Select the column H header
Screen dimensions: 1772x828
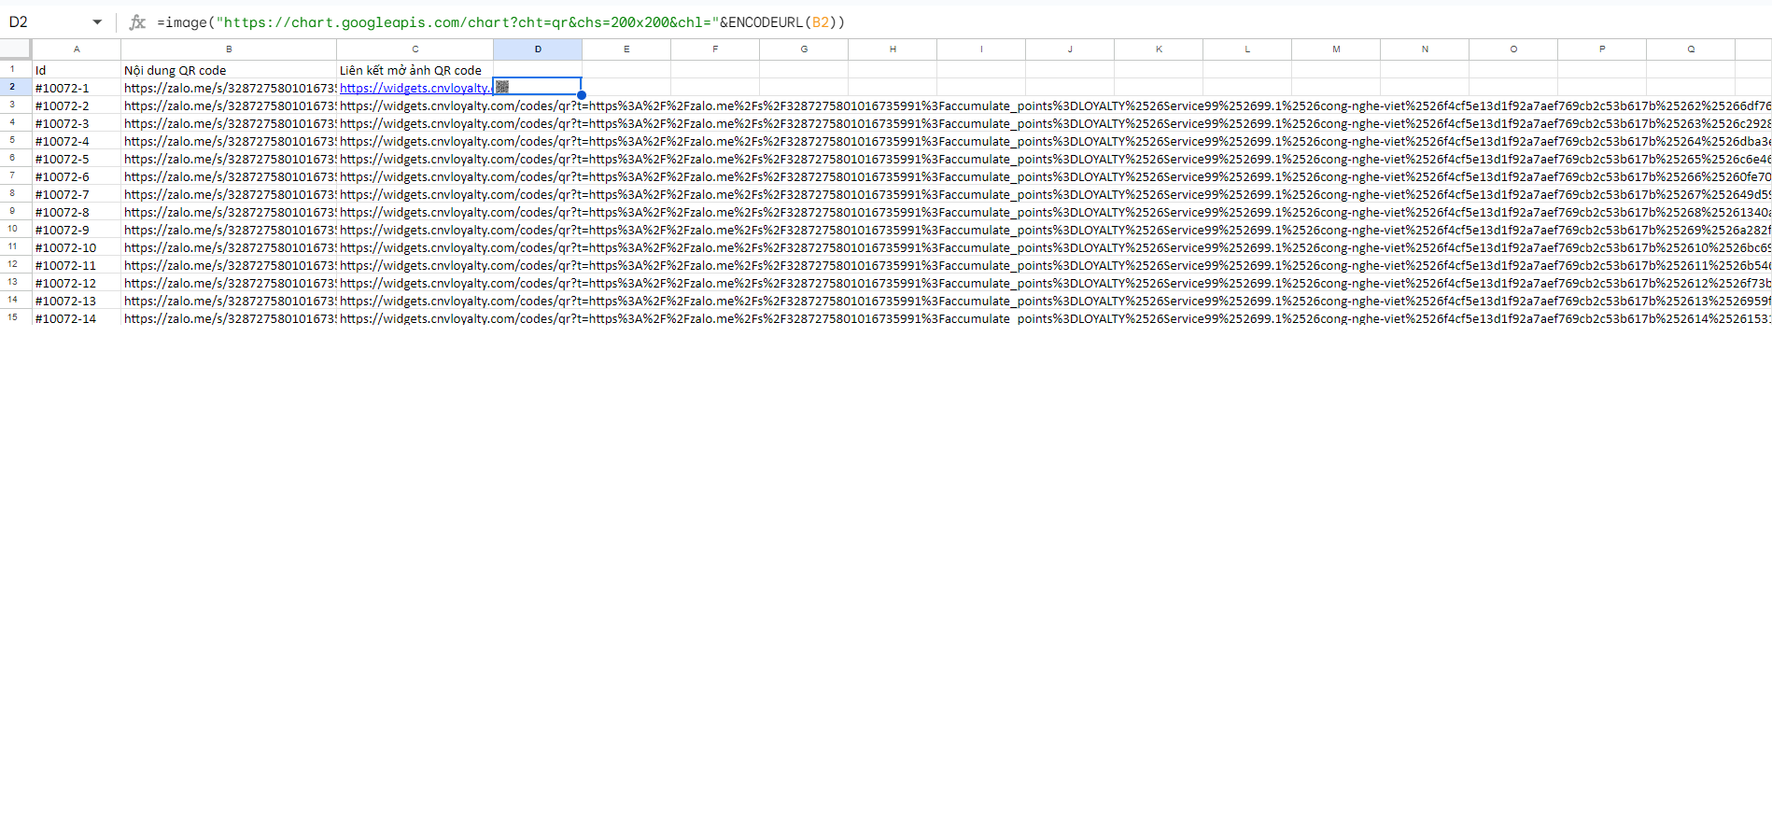tap(893, 49)
